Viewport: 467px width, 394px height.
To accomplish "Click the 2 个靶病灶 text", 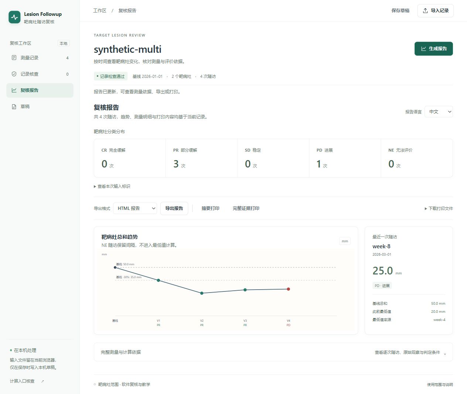I will click(x=181, y=76).
